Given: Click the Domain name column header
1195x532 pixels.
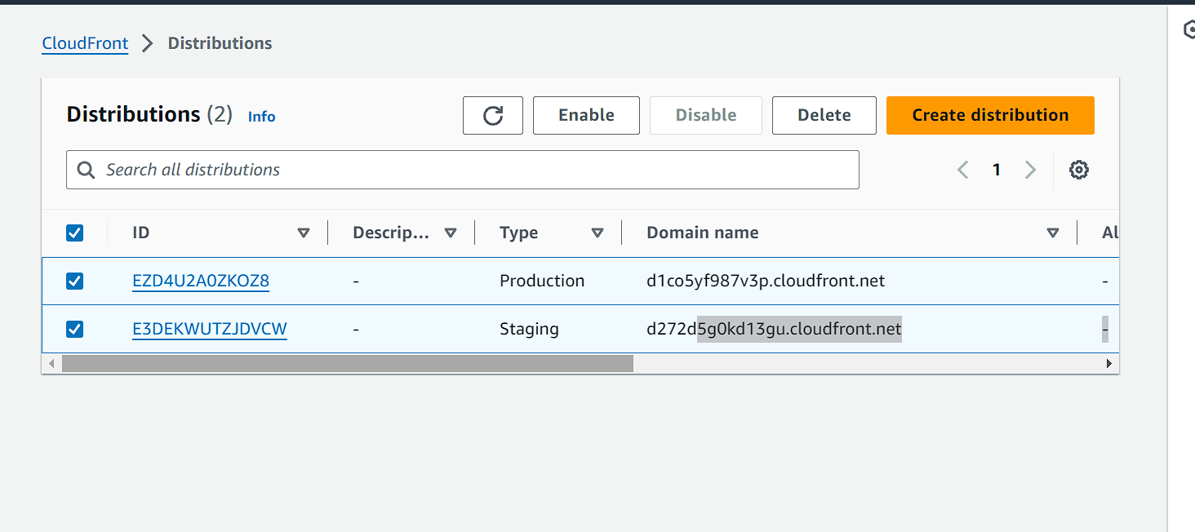Looking at the screenshot, I should pyautogui.click(x=703, y=233).
